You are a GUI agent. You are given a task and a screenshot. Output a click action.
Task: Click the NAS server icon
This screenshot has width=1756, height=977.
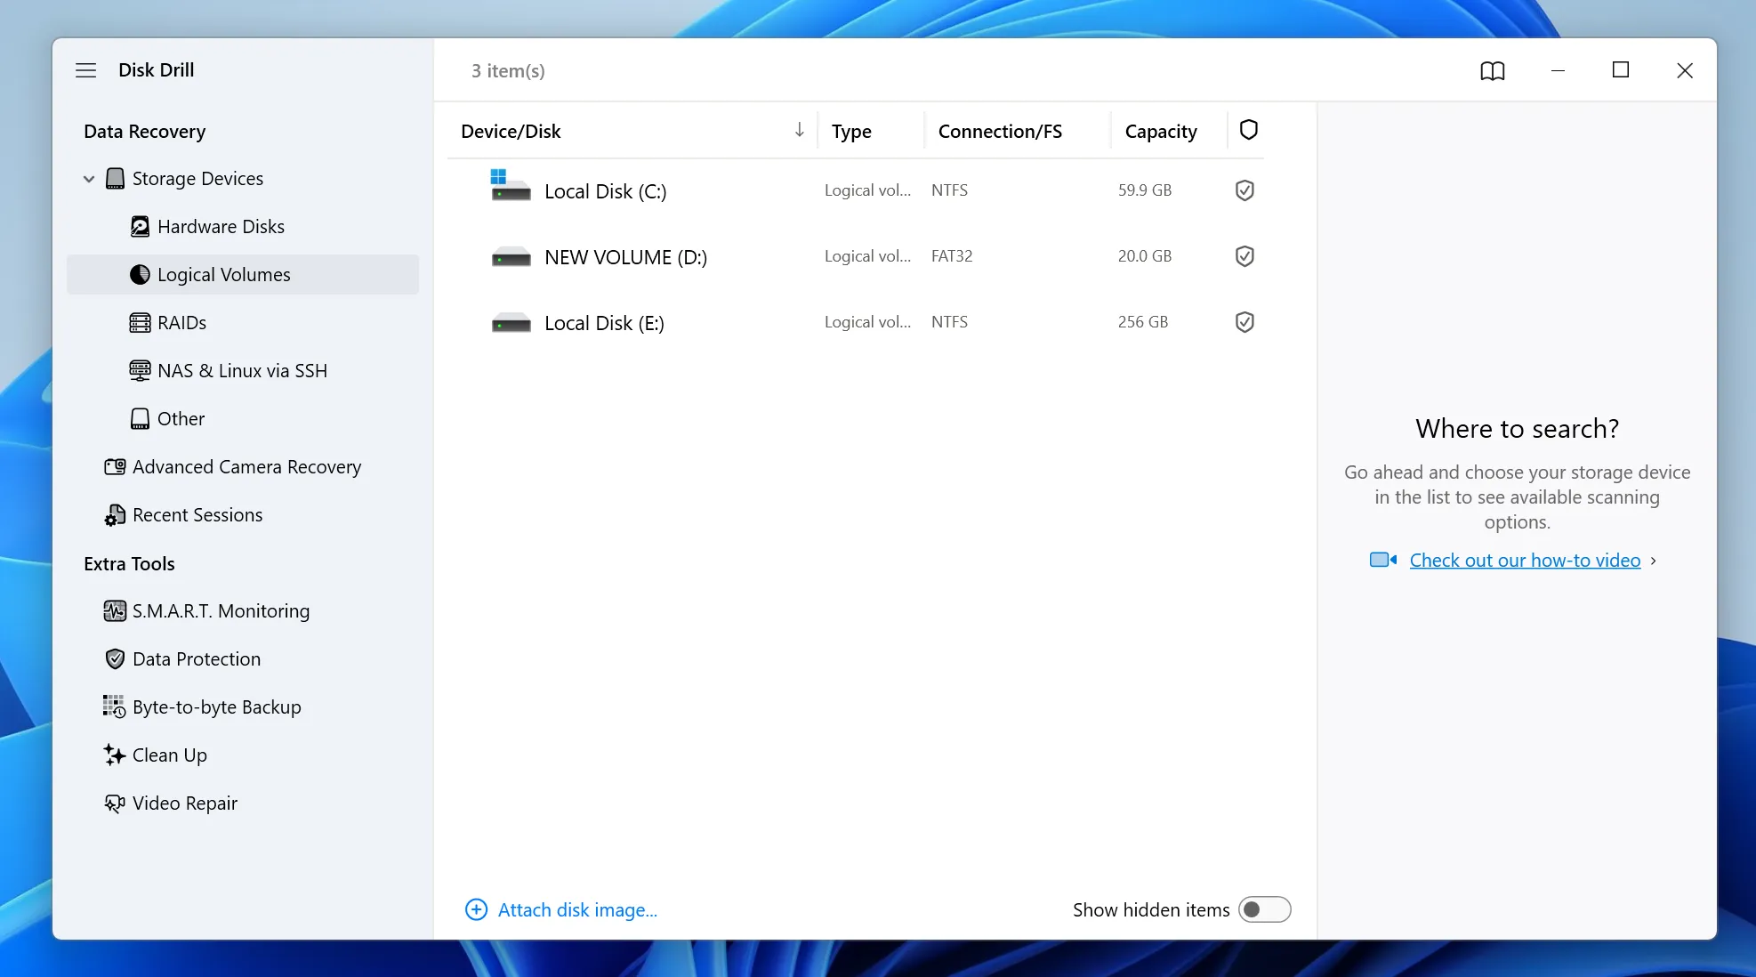tap(140, 371)
